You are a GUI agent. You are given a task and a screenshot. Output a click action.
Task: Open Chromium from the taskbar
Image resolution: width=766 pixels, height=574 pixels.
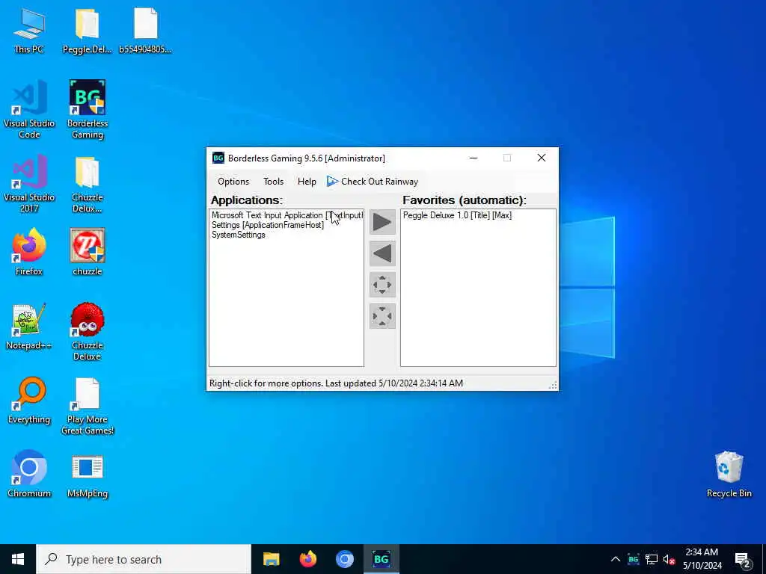click(344, 559)
